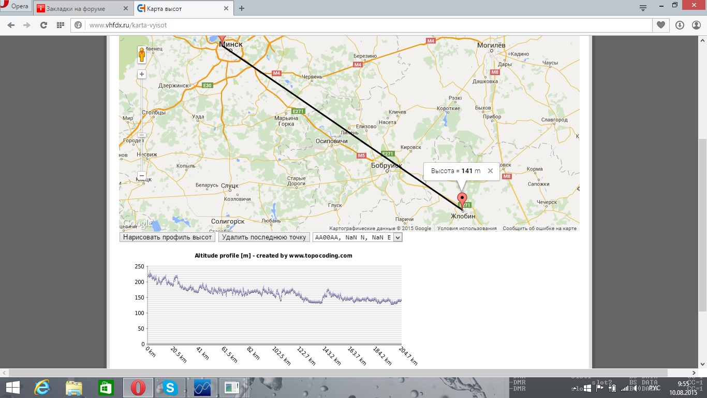Go back using browser back arrow
Image resolution: width=707 pixels, height=398 pixels.
11,25
